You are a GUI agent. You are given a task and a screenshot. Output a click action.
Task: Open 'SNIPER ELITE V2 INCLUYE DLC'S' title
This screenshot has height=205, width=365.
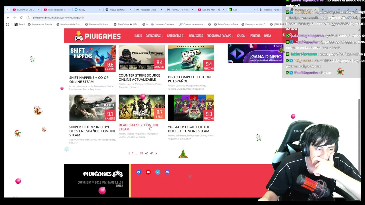[x=92, y=131]
